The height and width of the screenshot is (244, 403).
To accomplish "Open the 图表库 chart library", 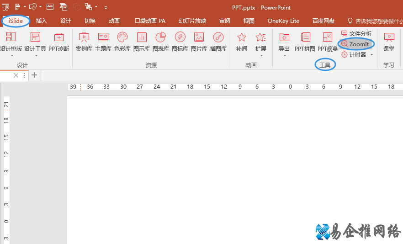I will (161, 42).
